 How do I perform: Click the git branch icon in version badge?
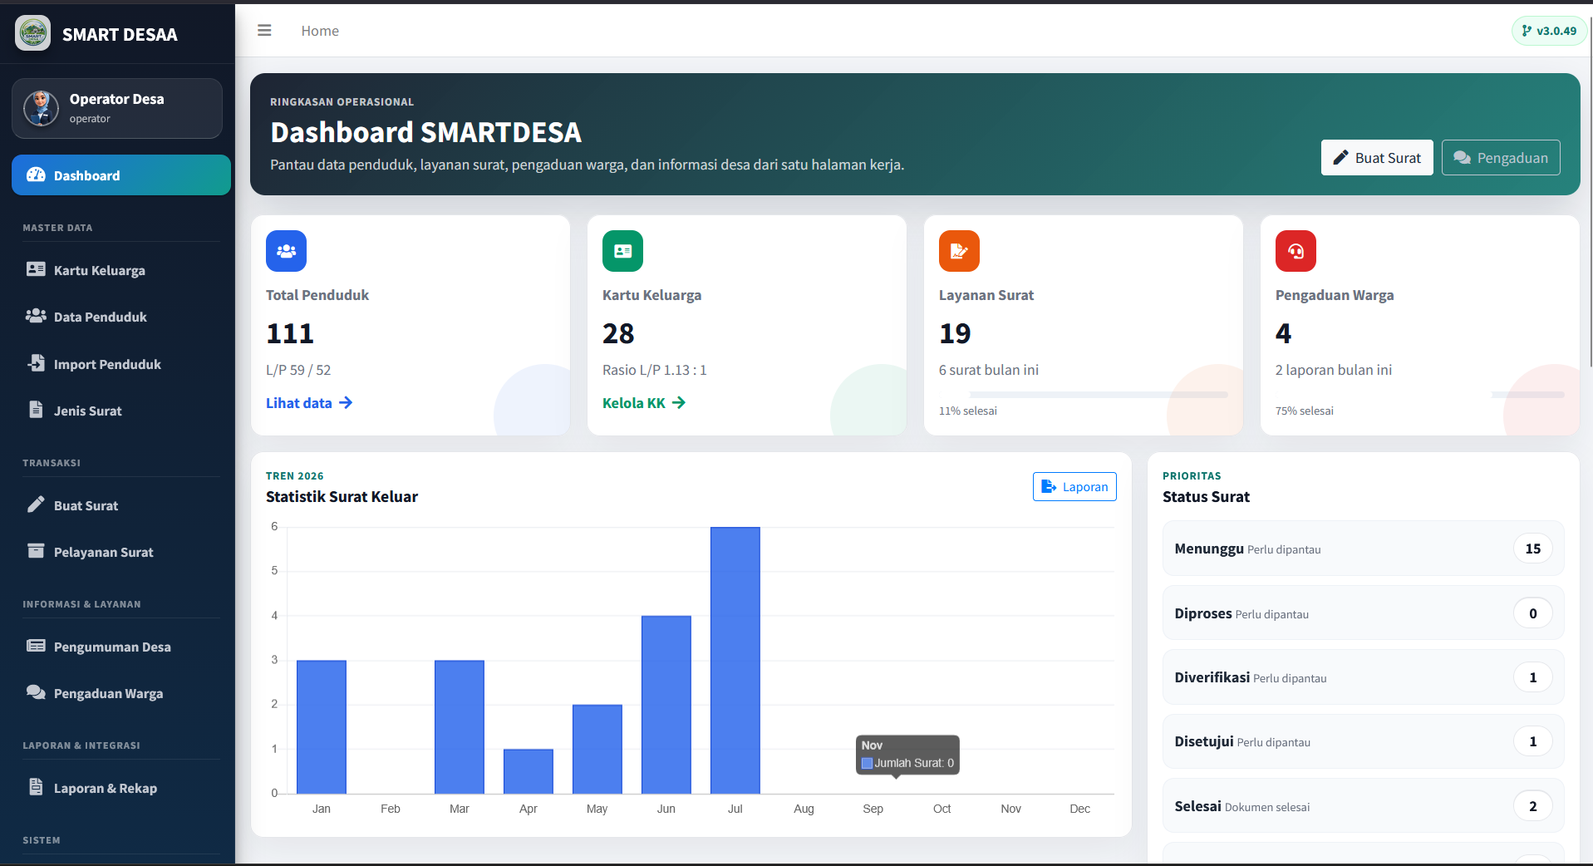click(x=1527, y=31)
